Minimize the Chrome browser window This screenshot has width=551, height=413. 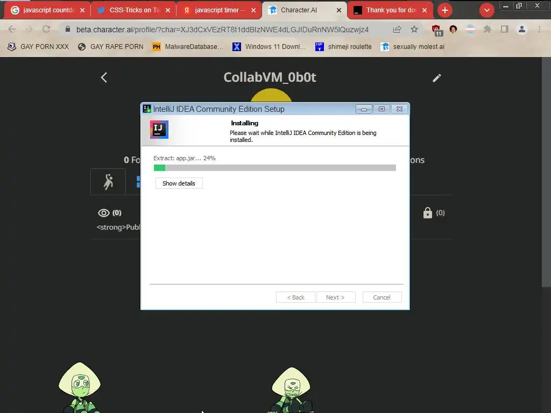pyautogui.click(x=505, y=6)
